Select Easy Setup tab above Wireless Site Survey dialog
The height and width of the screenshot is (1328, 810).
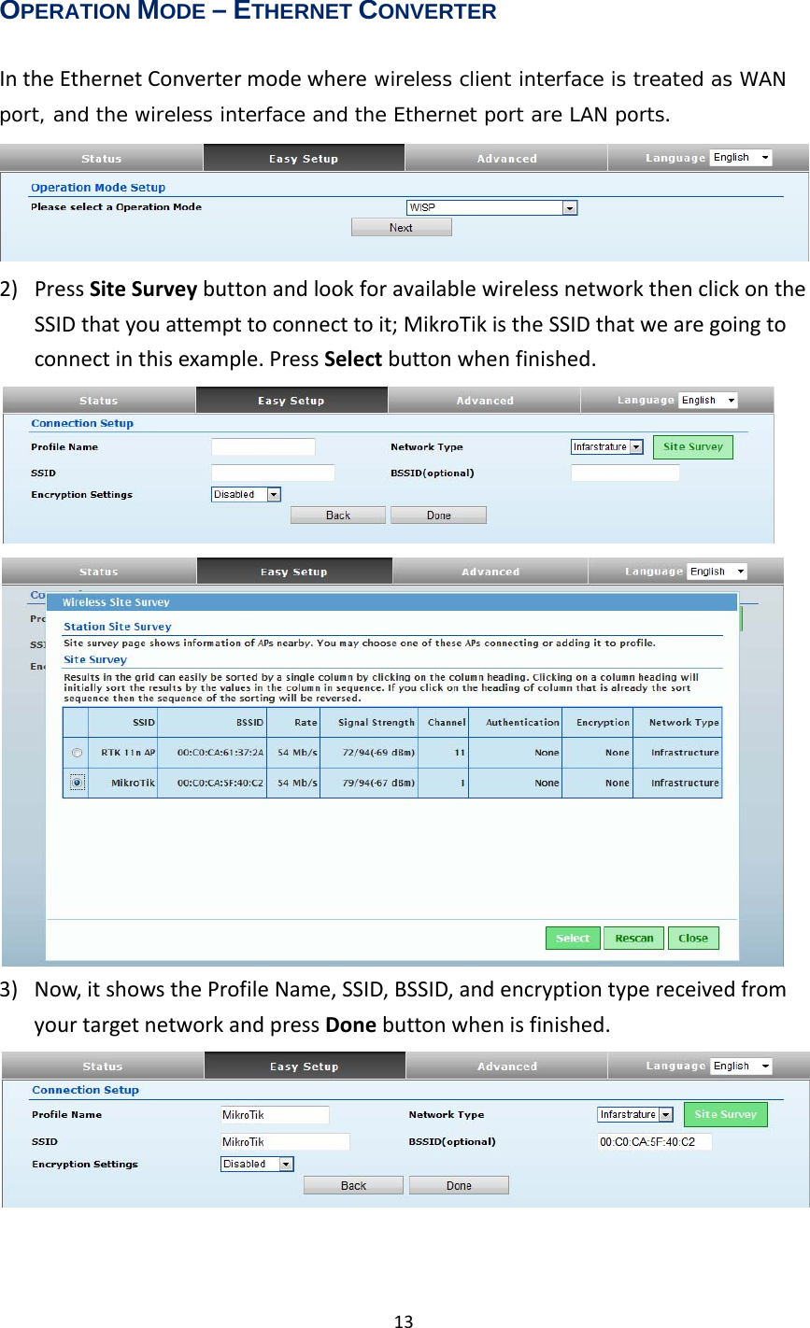pyautogui.click(x=294, y=571)
